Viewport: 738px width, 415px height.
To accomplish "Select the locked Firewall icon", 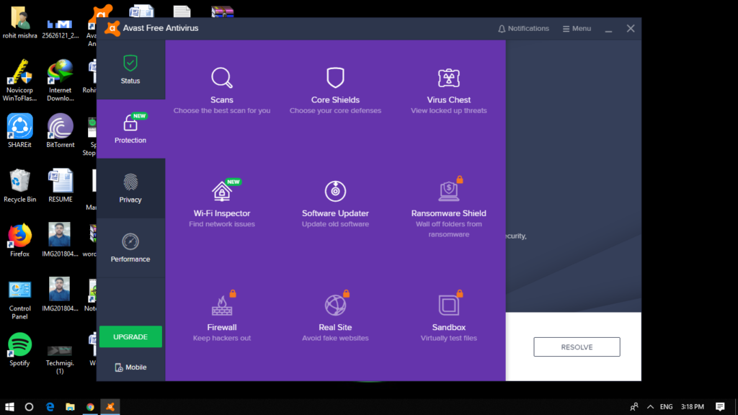I will [222, 305].
